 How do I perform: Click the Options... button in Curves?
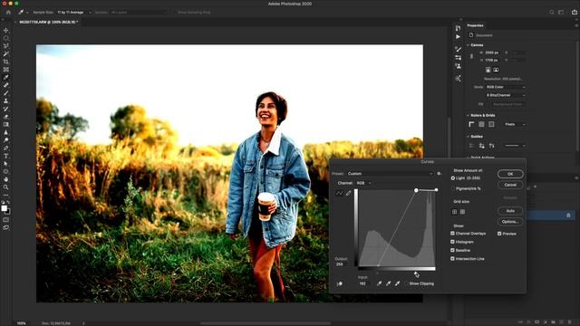(x=510, y=222)
